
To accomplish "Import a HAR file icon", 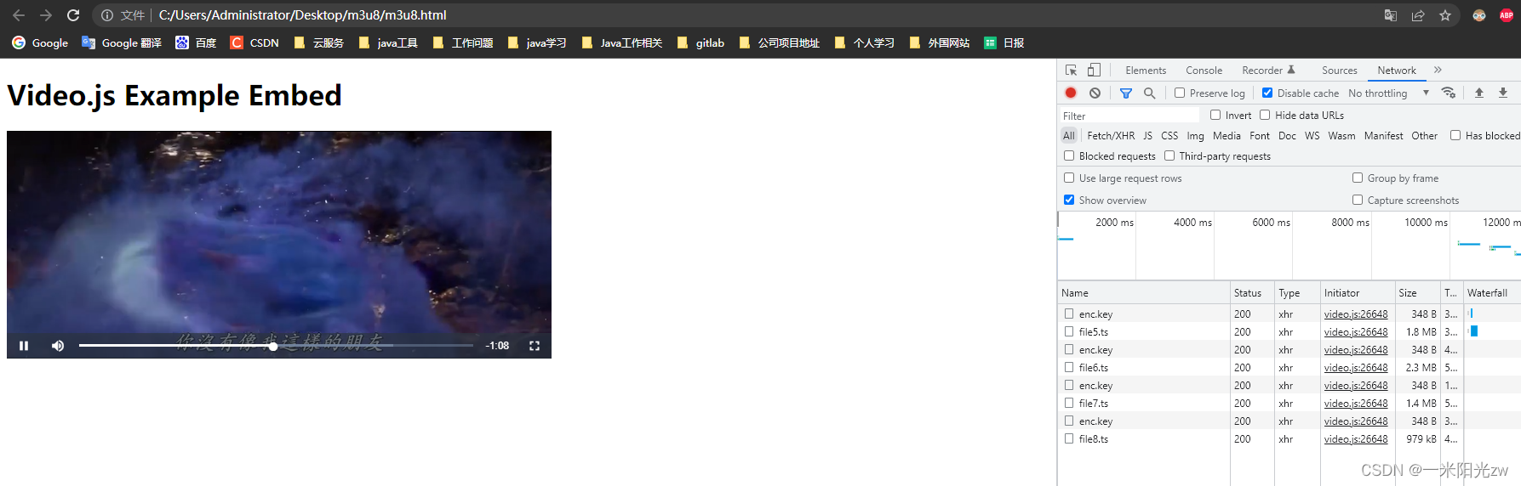I will click(1479, 93).
